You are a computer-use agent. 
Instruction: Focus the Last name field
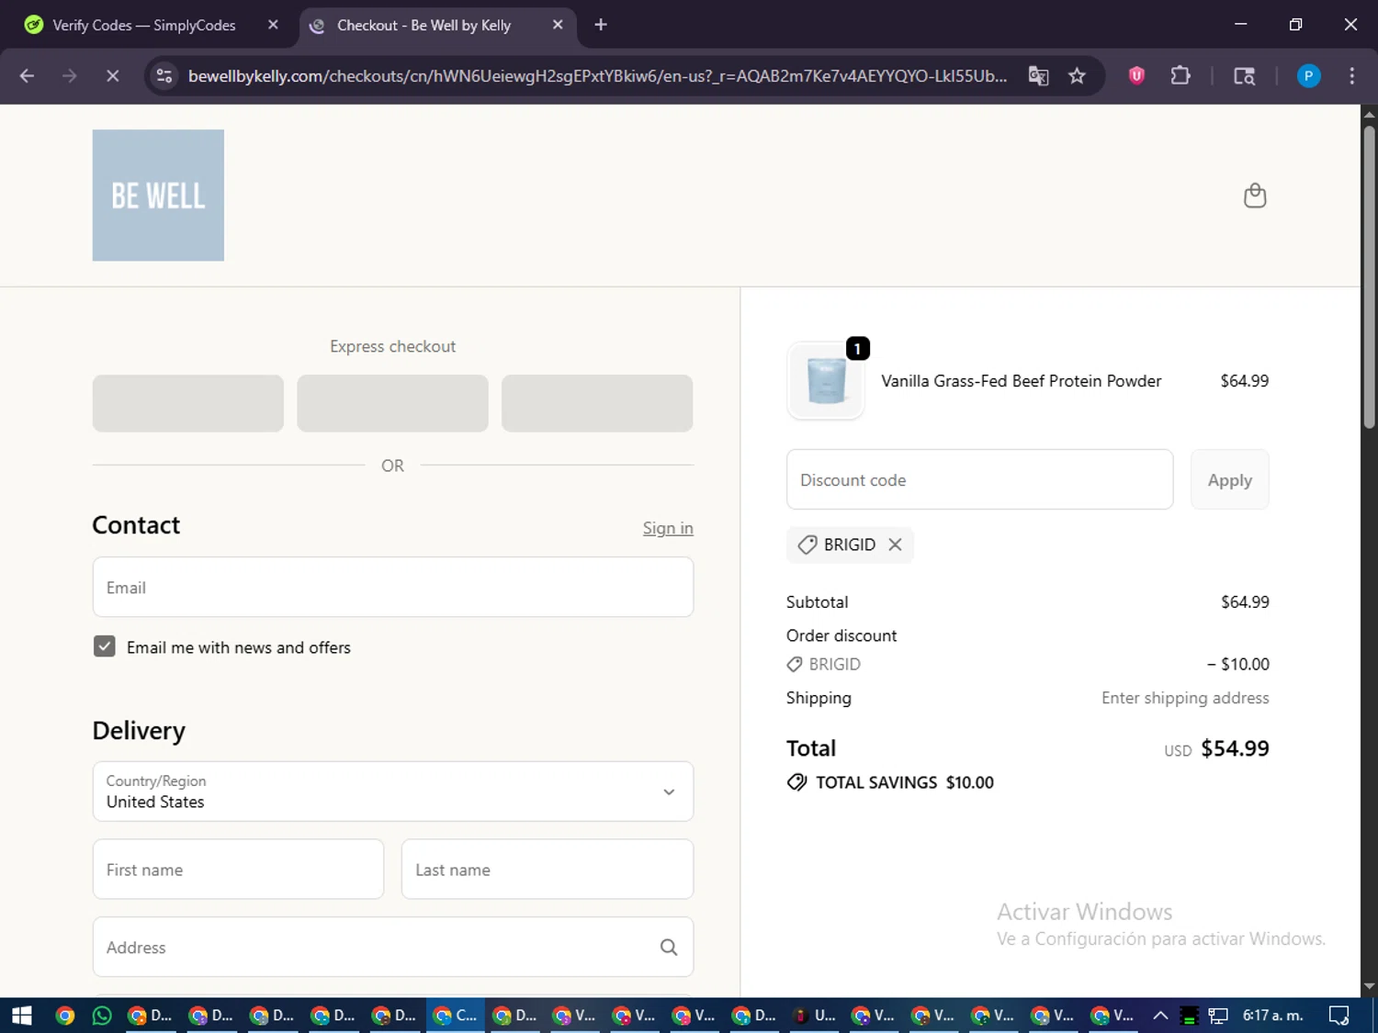tap(548, 869)
